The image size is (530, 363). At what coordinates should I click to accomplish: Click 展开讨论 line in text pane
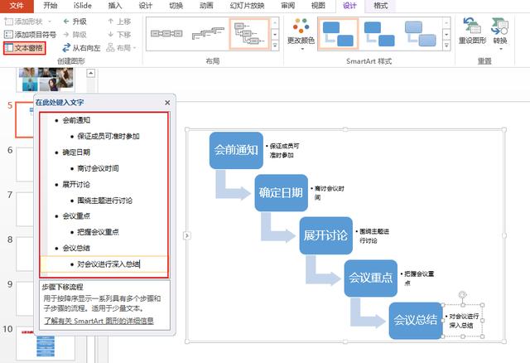pyautogui.click(x=76, y=184)
